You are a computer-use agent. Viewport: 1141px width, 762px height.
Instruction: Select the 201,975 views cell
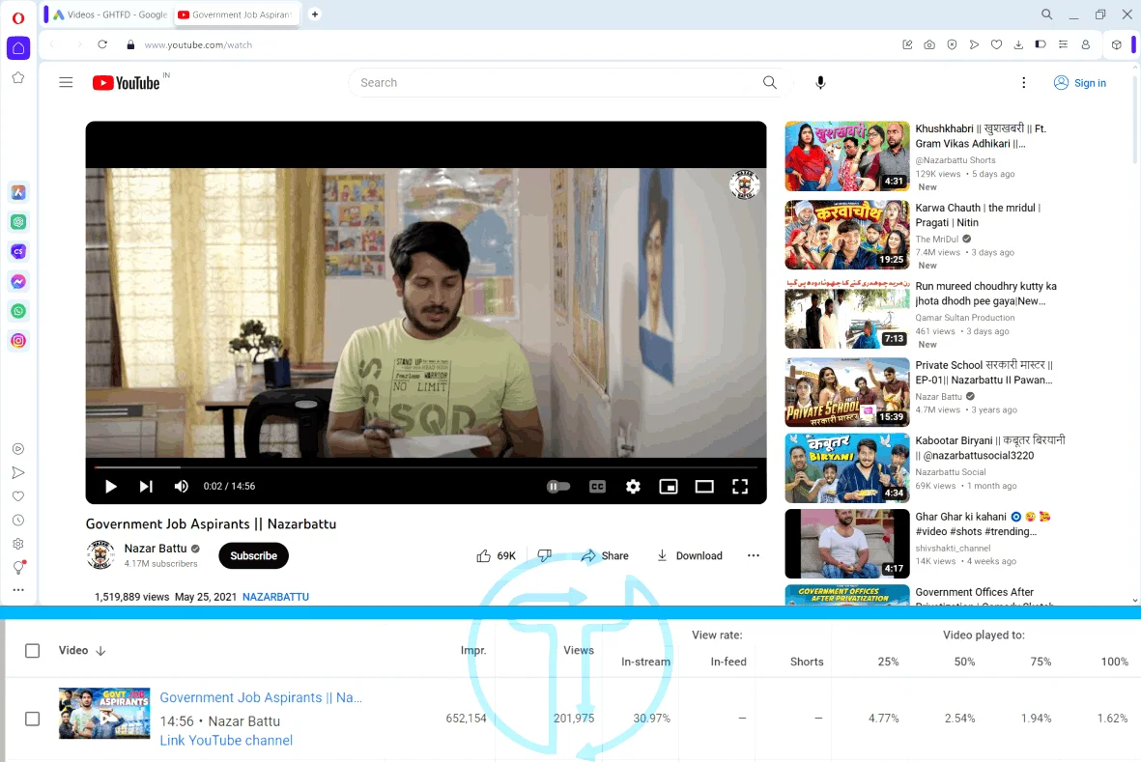pyautogui.click(x=574, y=719)
